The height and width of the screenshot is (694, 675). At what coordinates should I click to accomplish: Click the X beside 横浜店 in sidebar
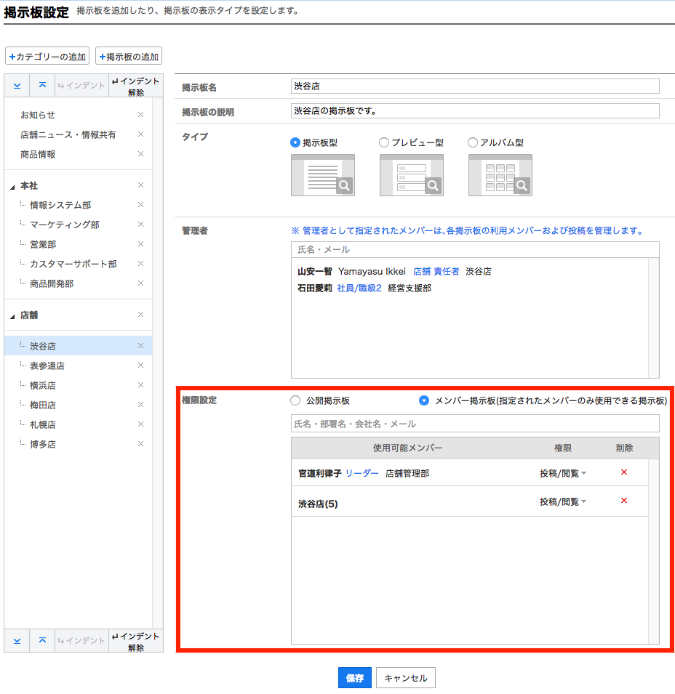(140, 385)
